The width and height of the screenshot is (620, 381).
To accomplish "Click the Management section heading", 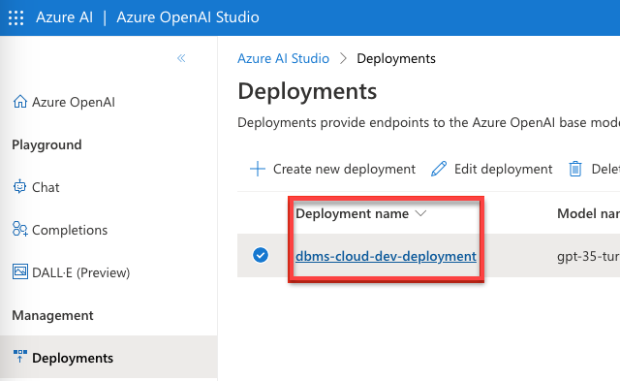I will (x=52, y=315).
